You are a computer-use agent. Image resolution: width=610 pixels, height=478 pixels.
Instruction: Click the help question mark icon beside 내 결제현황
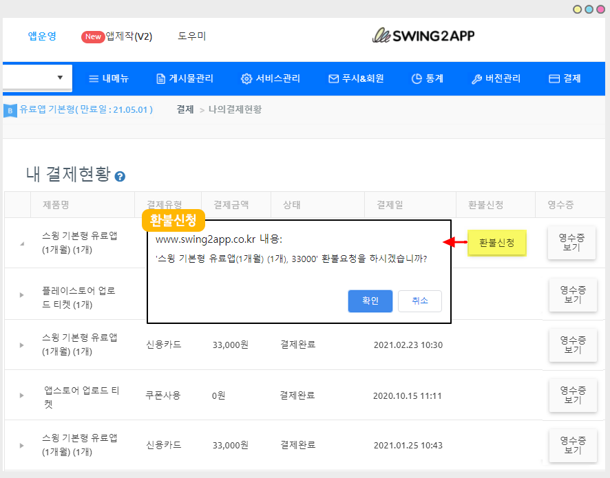pos(120,177)
